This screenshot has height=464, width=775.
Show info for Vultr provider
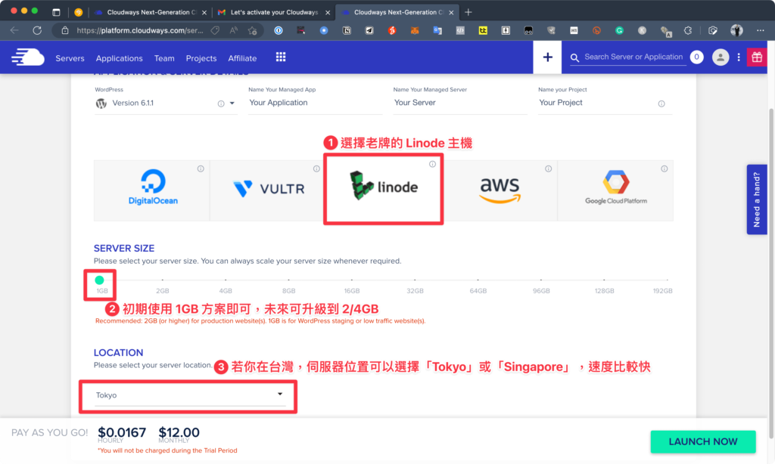coord(316,169)
